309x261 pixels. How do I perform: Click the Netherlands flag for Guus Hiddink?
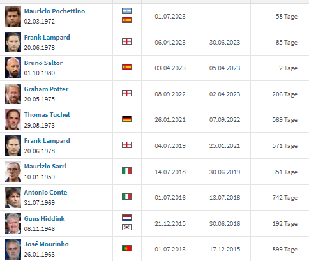pyautogui.click(x=126, y=218)
